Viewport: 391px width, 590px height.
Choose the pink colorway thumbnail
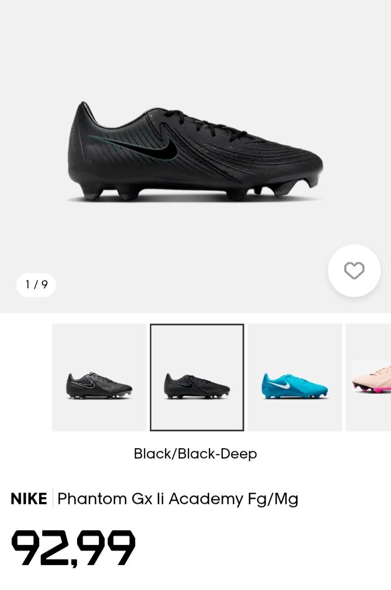click(x=369, y=377)
